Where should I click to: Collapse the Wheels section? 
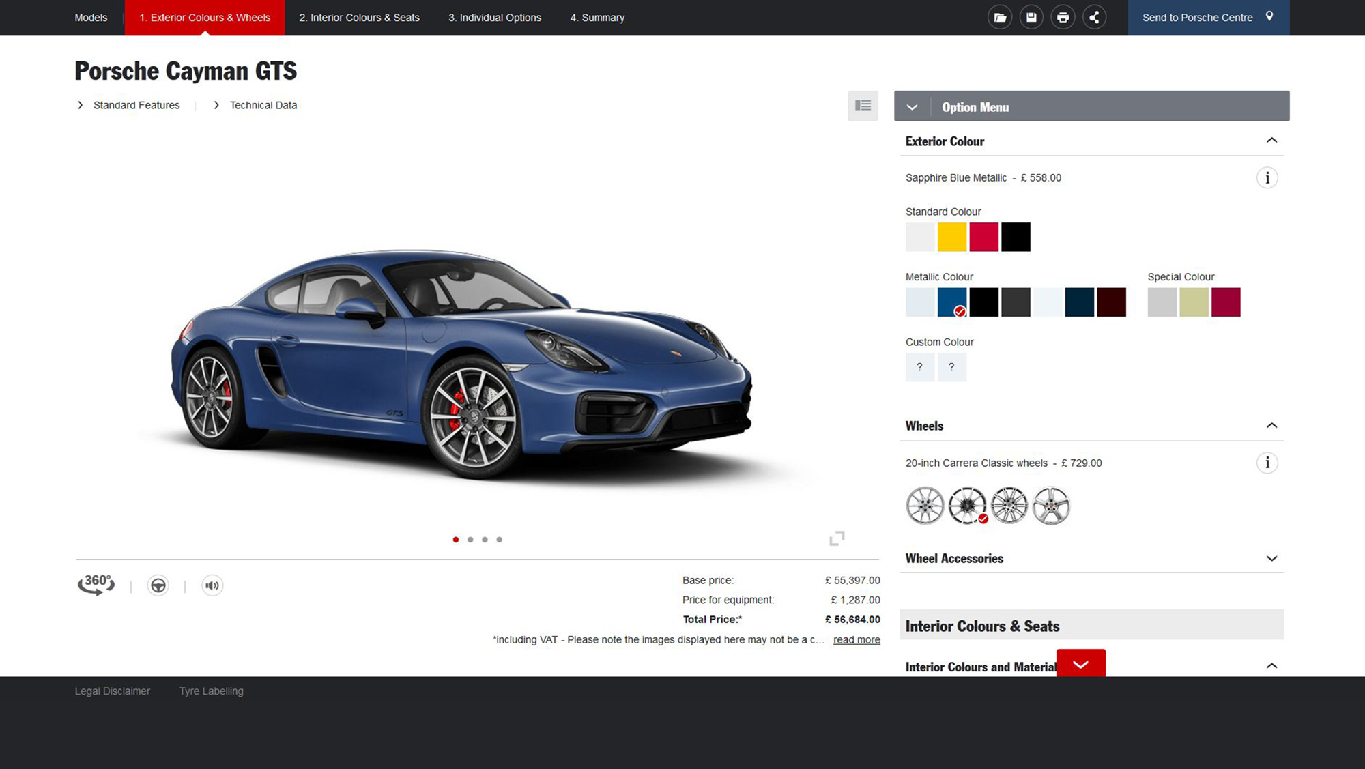coord(1270,426)
